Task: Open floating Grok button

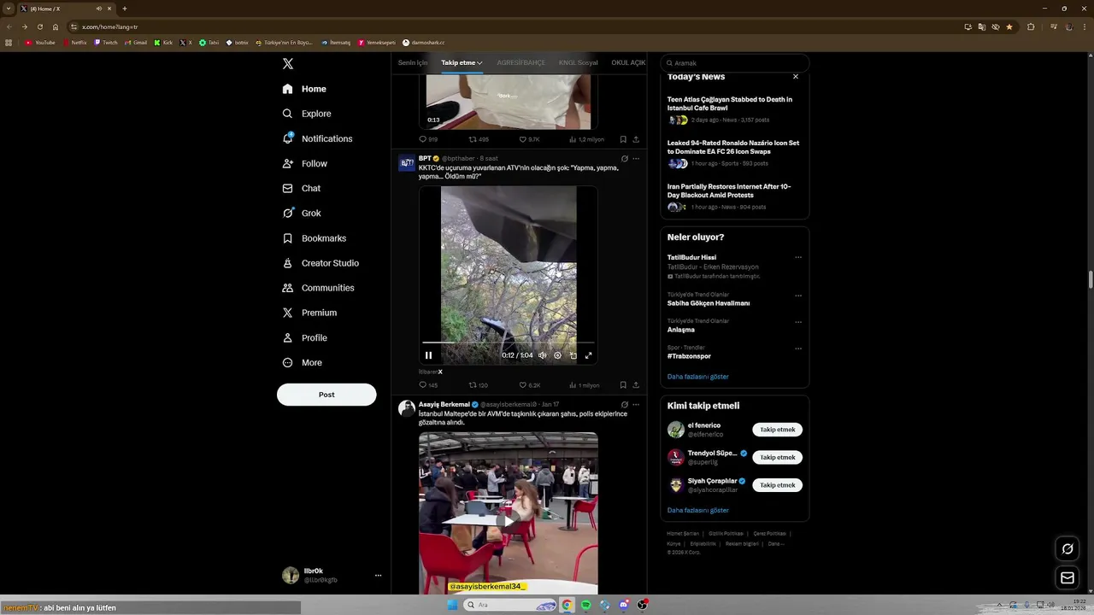Action: 1068,548
